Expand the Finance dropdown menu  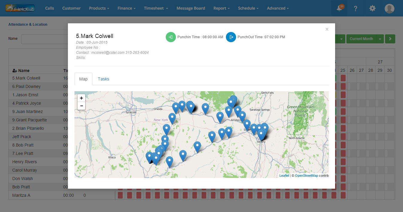click(x=127, y=8)
